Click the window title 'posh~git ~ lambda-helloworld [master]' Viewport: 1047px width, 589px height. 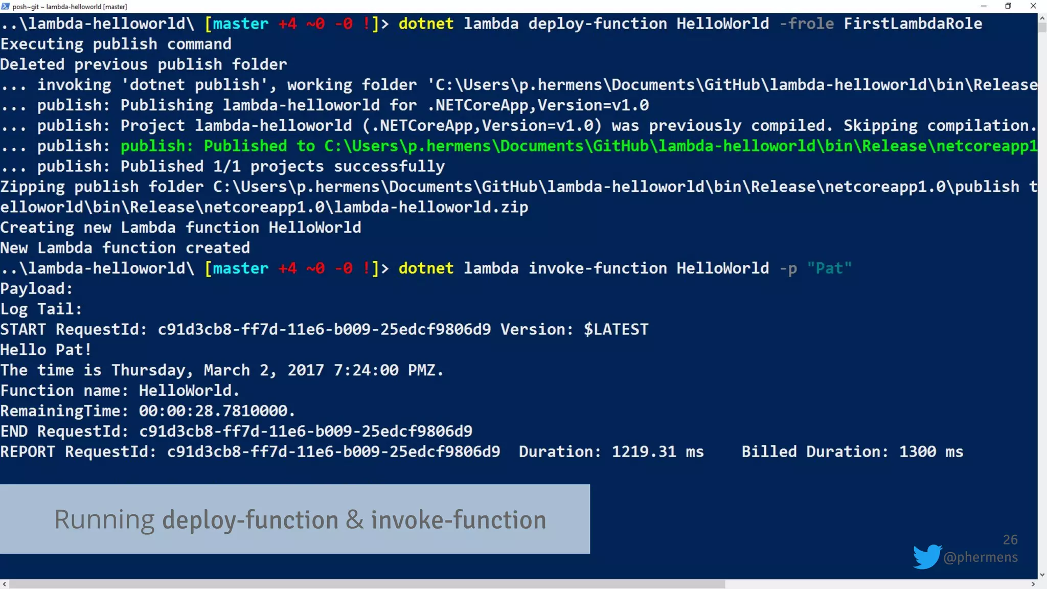click(70, 7)
